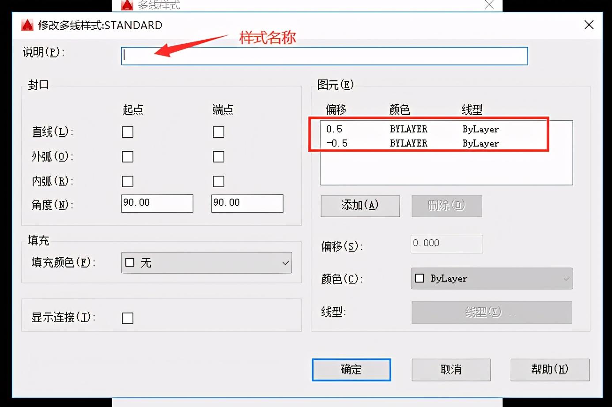Confirm changes with the 确定 button
The width and height of the screenshot is (612, 407).
pyautogui.click(x=351, y=370)
